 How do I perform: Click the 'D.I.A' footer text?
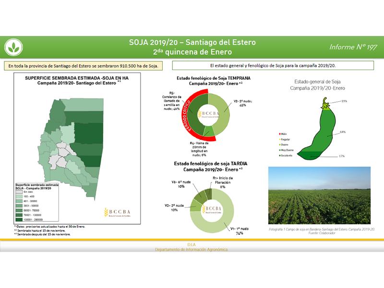[192, 245]
